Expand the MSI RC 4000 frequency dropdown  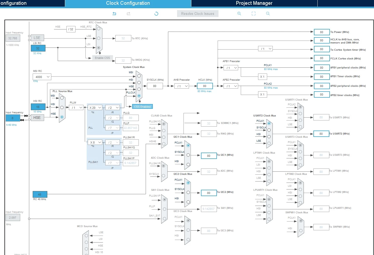point(42,77)
